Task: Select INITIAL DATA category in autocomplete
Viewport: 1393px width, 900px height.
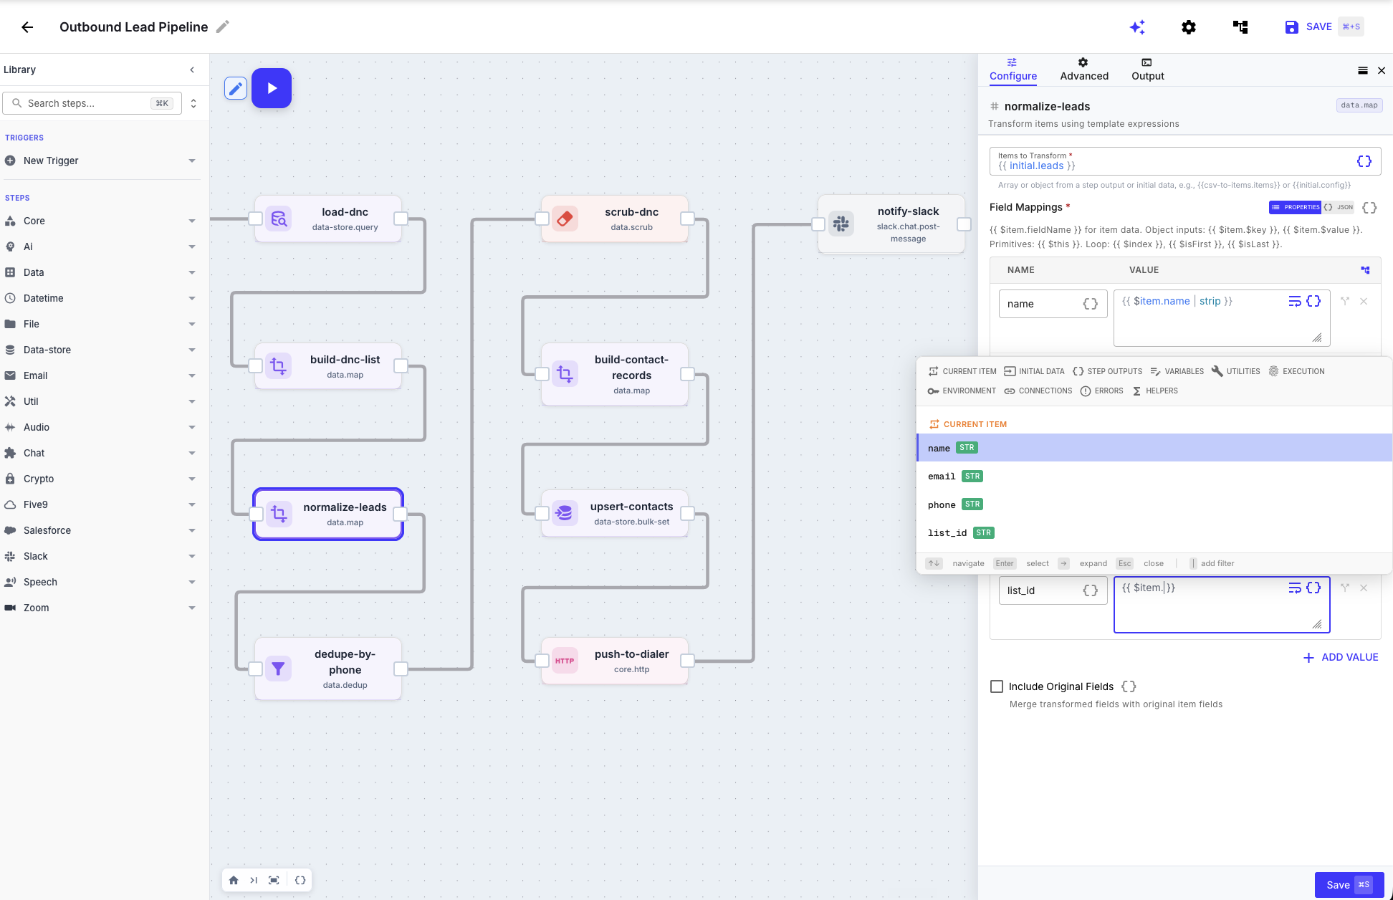Action: point(1034,371)
